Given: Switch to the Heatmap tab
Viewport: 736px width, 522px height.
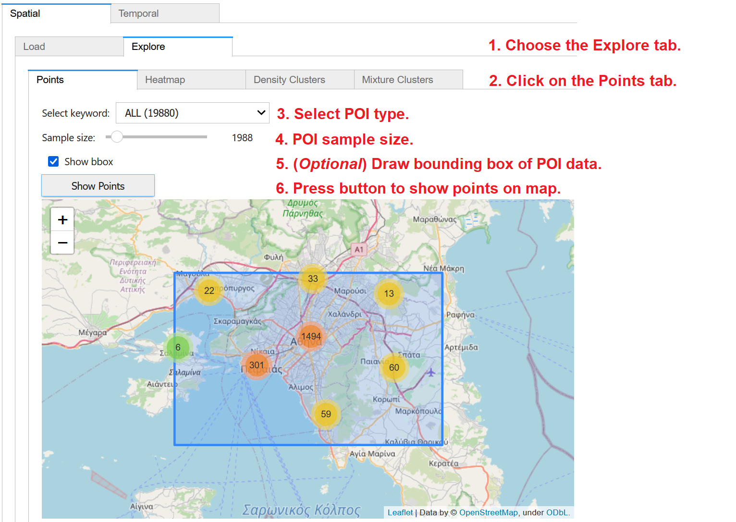Looking at the screenshot, I should [x=191, y=80].
